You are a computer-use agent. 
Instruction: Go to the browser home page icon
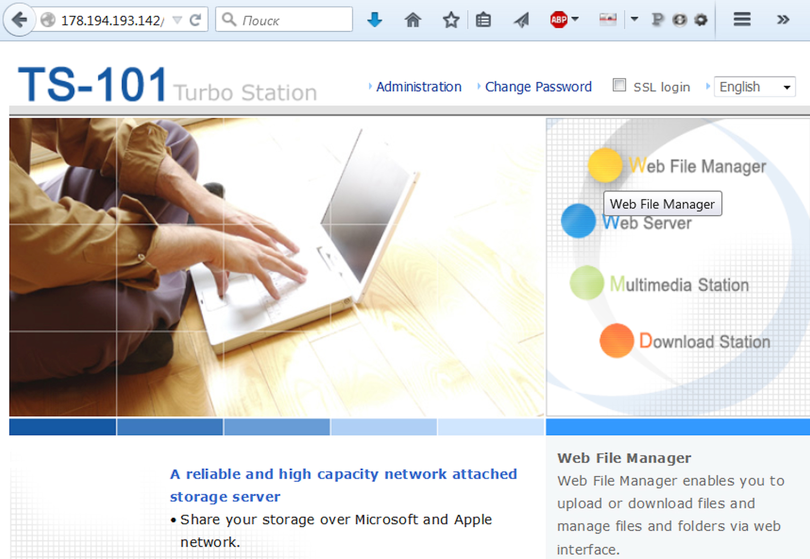[413, 20]
